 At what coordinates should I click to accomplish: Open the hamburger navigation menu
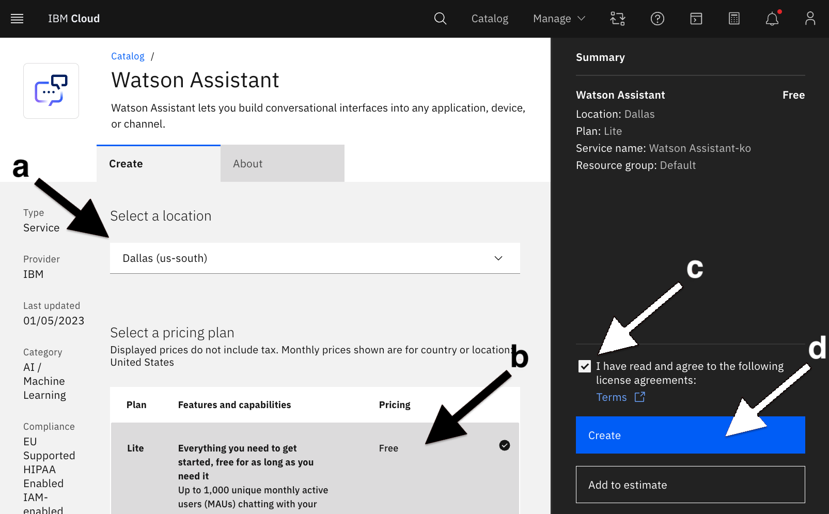pos(17,19)
